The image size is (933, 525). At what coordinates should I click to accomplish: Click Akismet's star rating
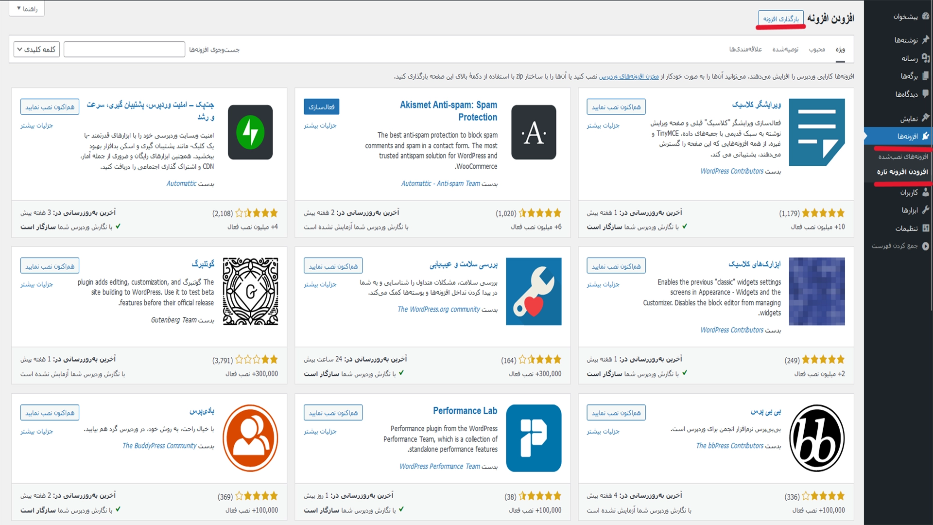540,213
